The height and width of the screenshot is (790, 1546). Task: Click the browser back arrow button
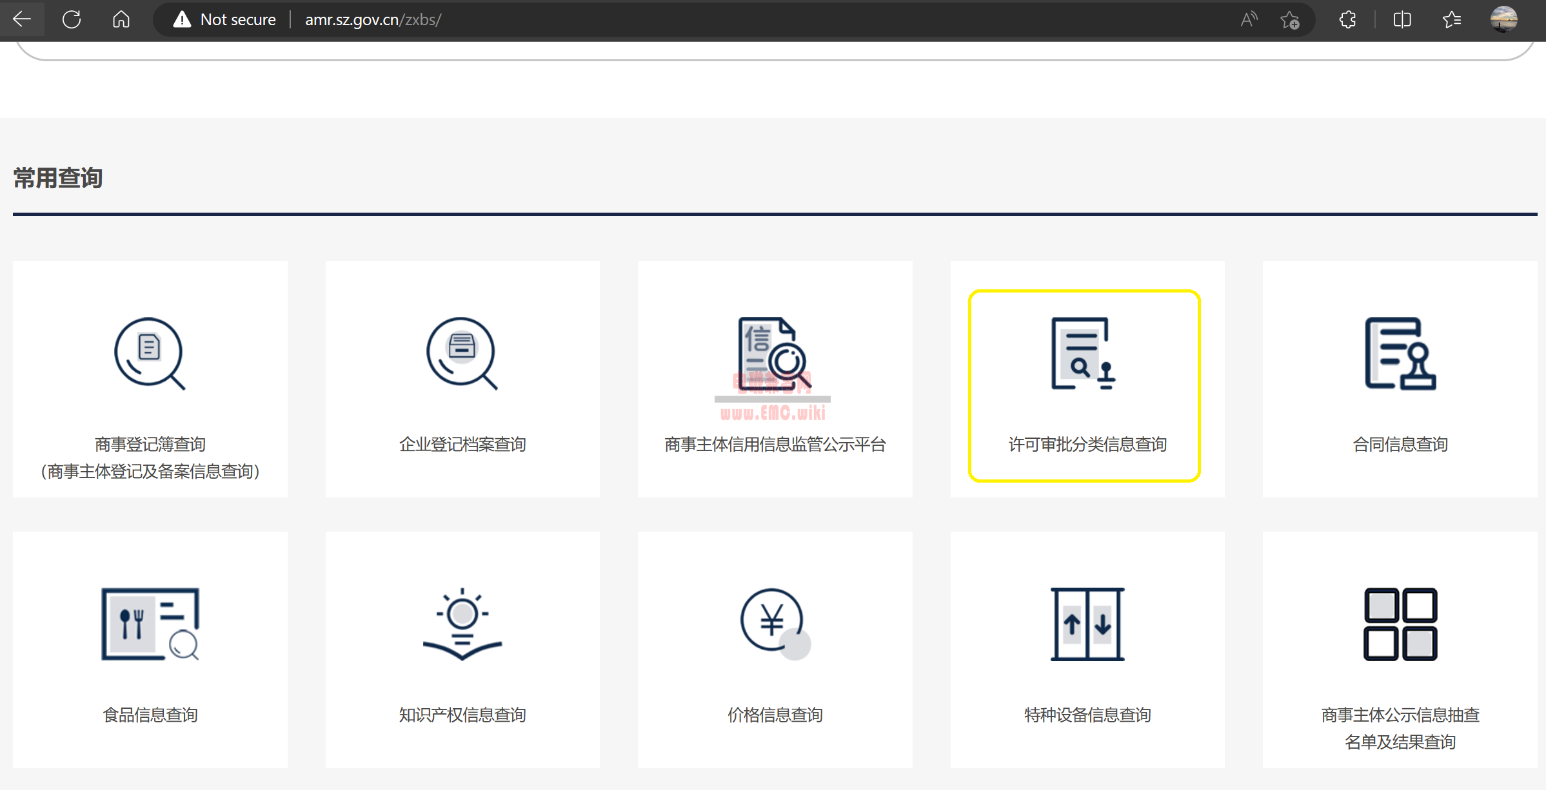[x=22, y=19]
